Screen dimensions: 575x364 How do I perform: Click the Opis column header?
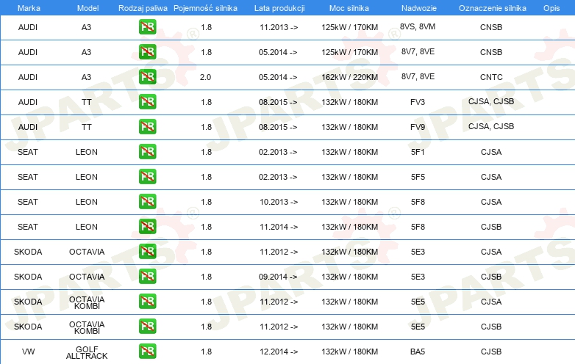[x=551, y=8]
